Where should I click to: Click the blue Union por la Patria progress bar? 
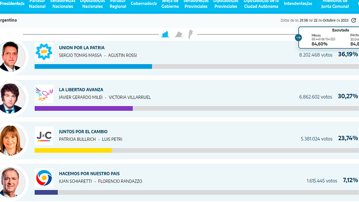coord(93,66)
